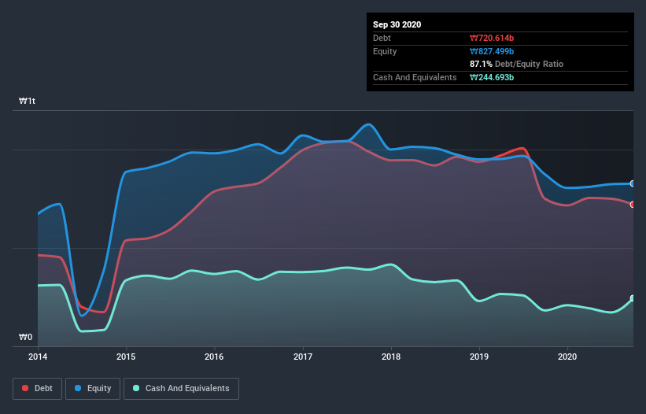Click the 87.1% Debt/Equity Ratio text

[x=517, y=64]
